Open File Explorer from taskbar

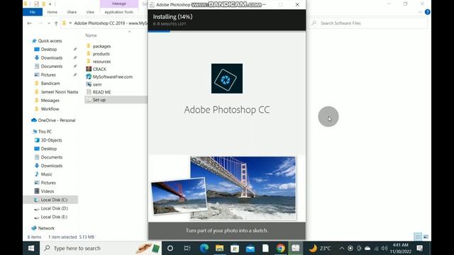(219, 248)
